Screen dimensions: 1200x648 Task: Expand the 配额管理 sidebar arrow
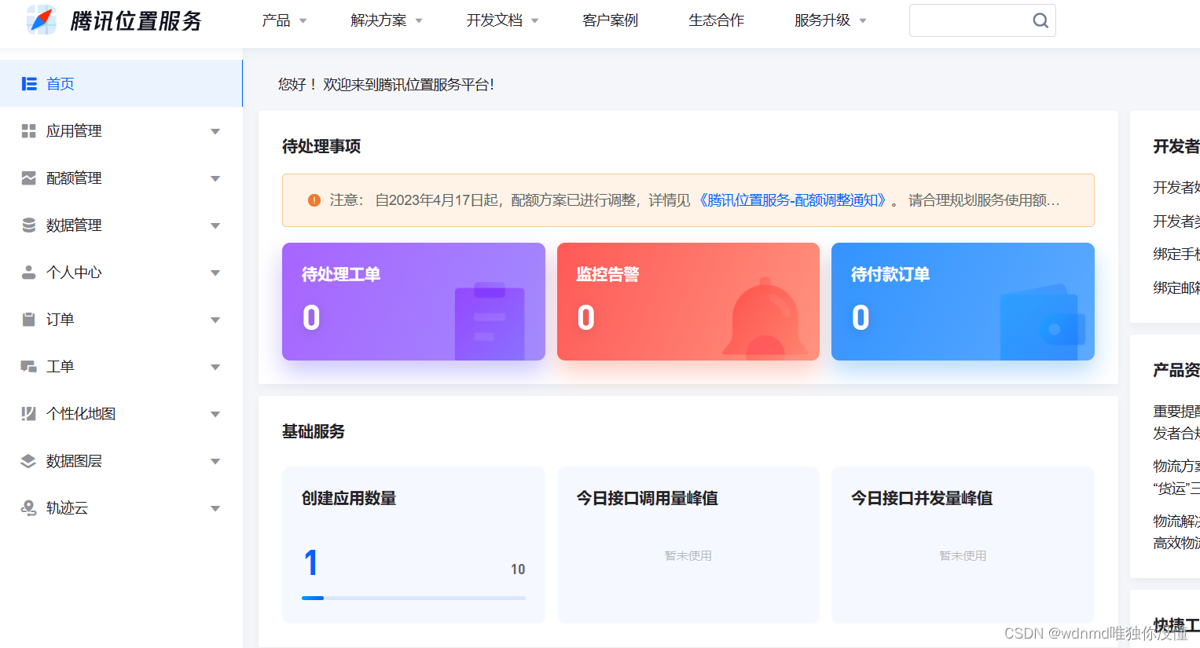point(215,179)
